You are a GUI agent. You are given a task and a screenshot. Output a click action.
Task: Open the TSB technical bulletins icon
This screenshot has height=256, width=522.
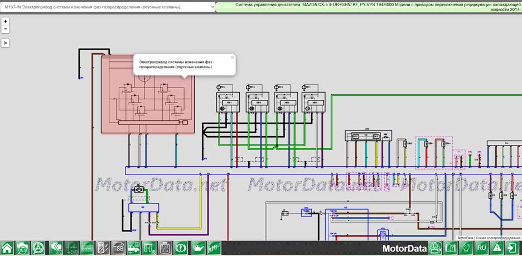pyautogui.click(x=119, y=248)
